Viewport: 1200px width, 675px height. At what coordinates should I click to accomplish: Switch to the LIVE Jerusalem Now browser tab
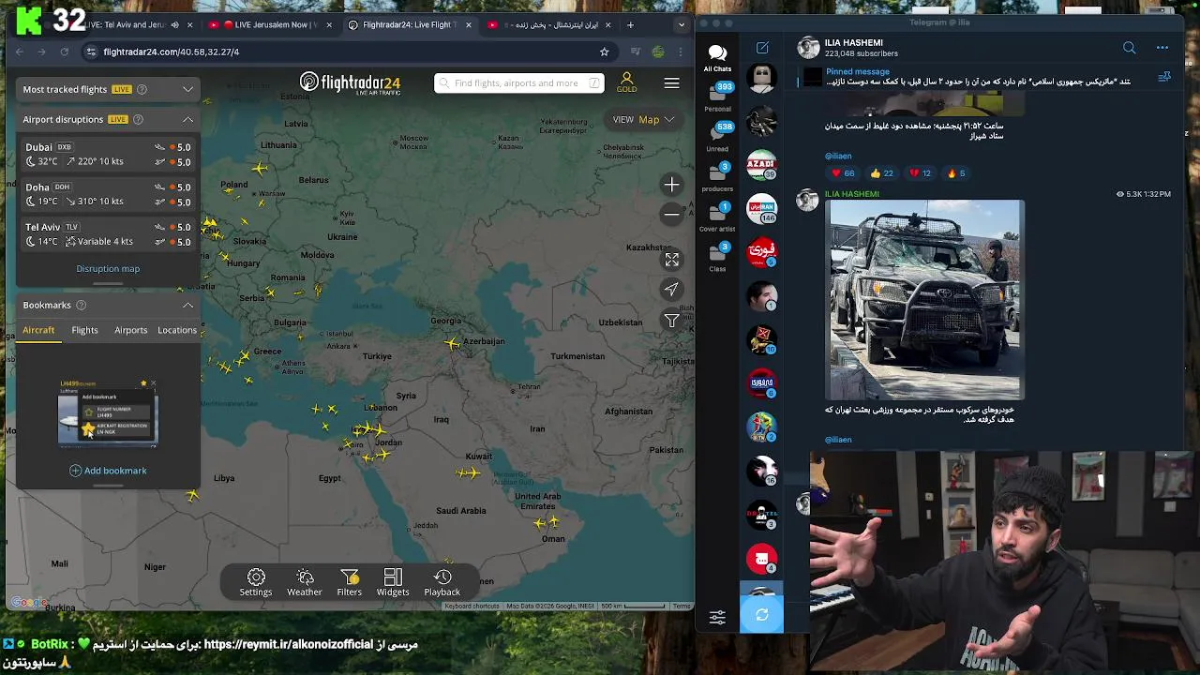click(269, 24)
